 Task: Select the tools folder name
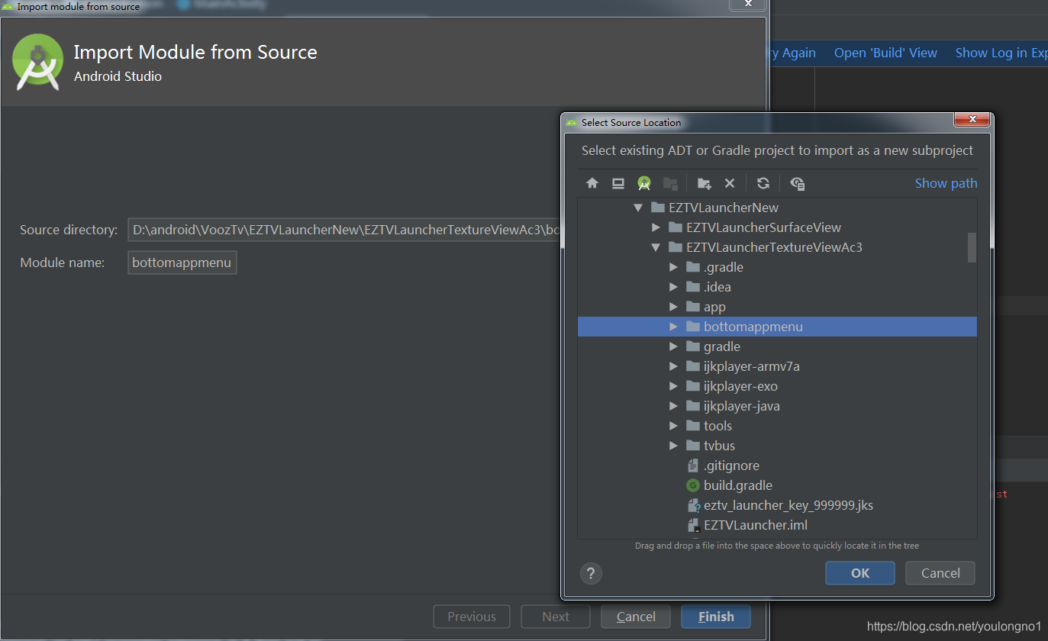tap(717, 426)
